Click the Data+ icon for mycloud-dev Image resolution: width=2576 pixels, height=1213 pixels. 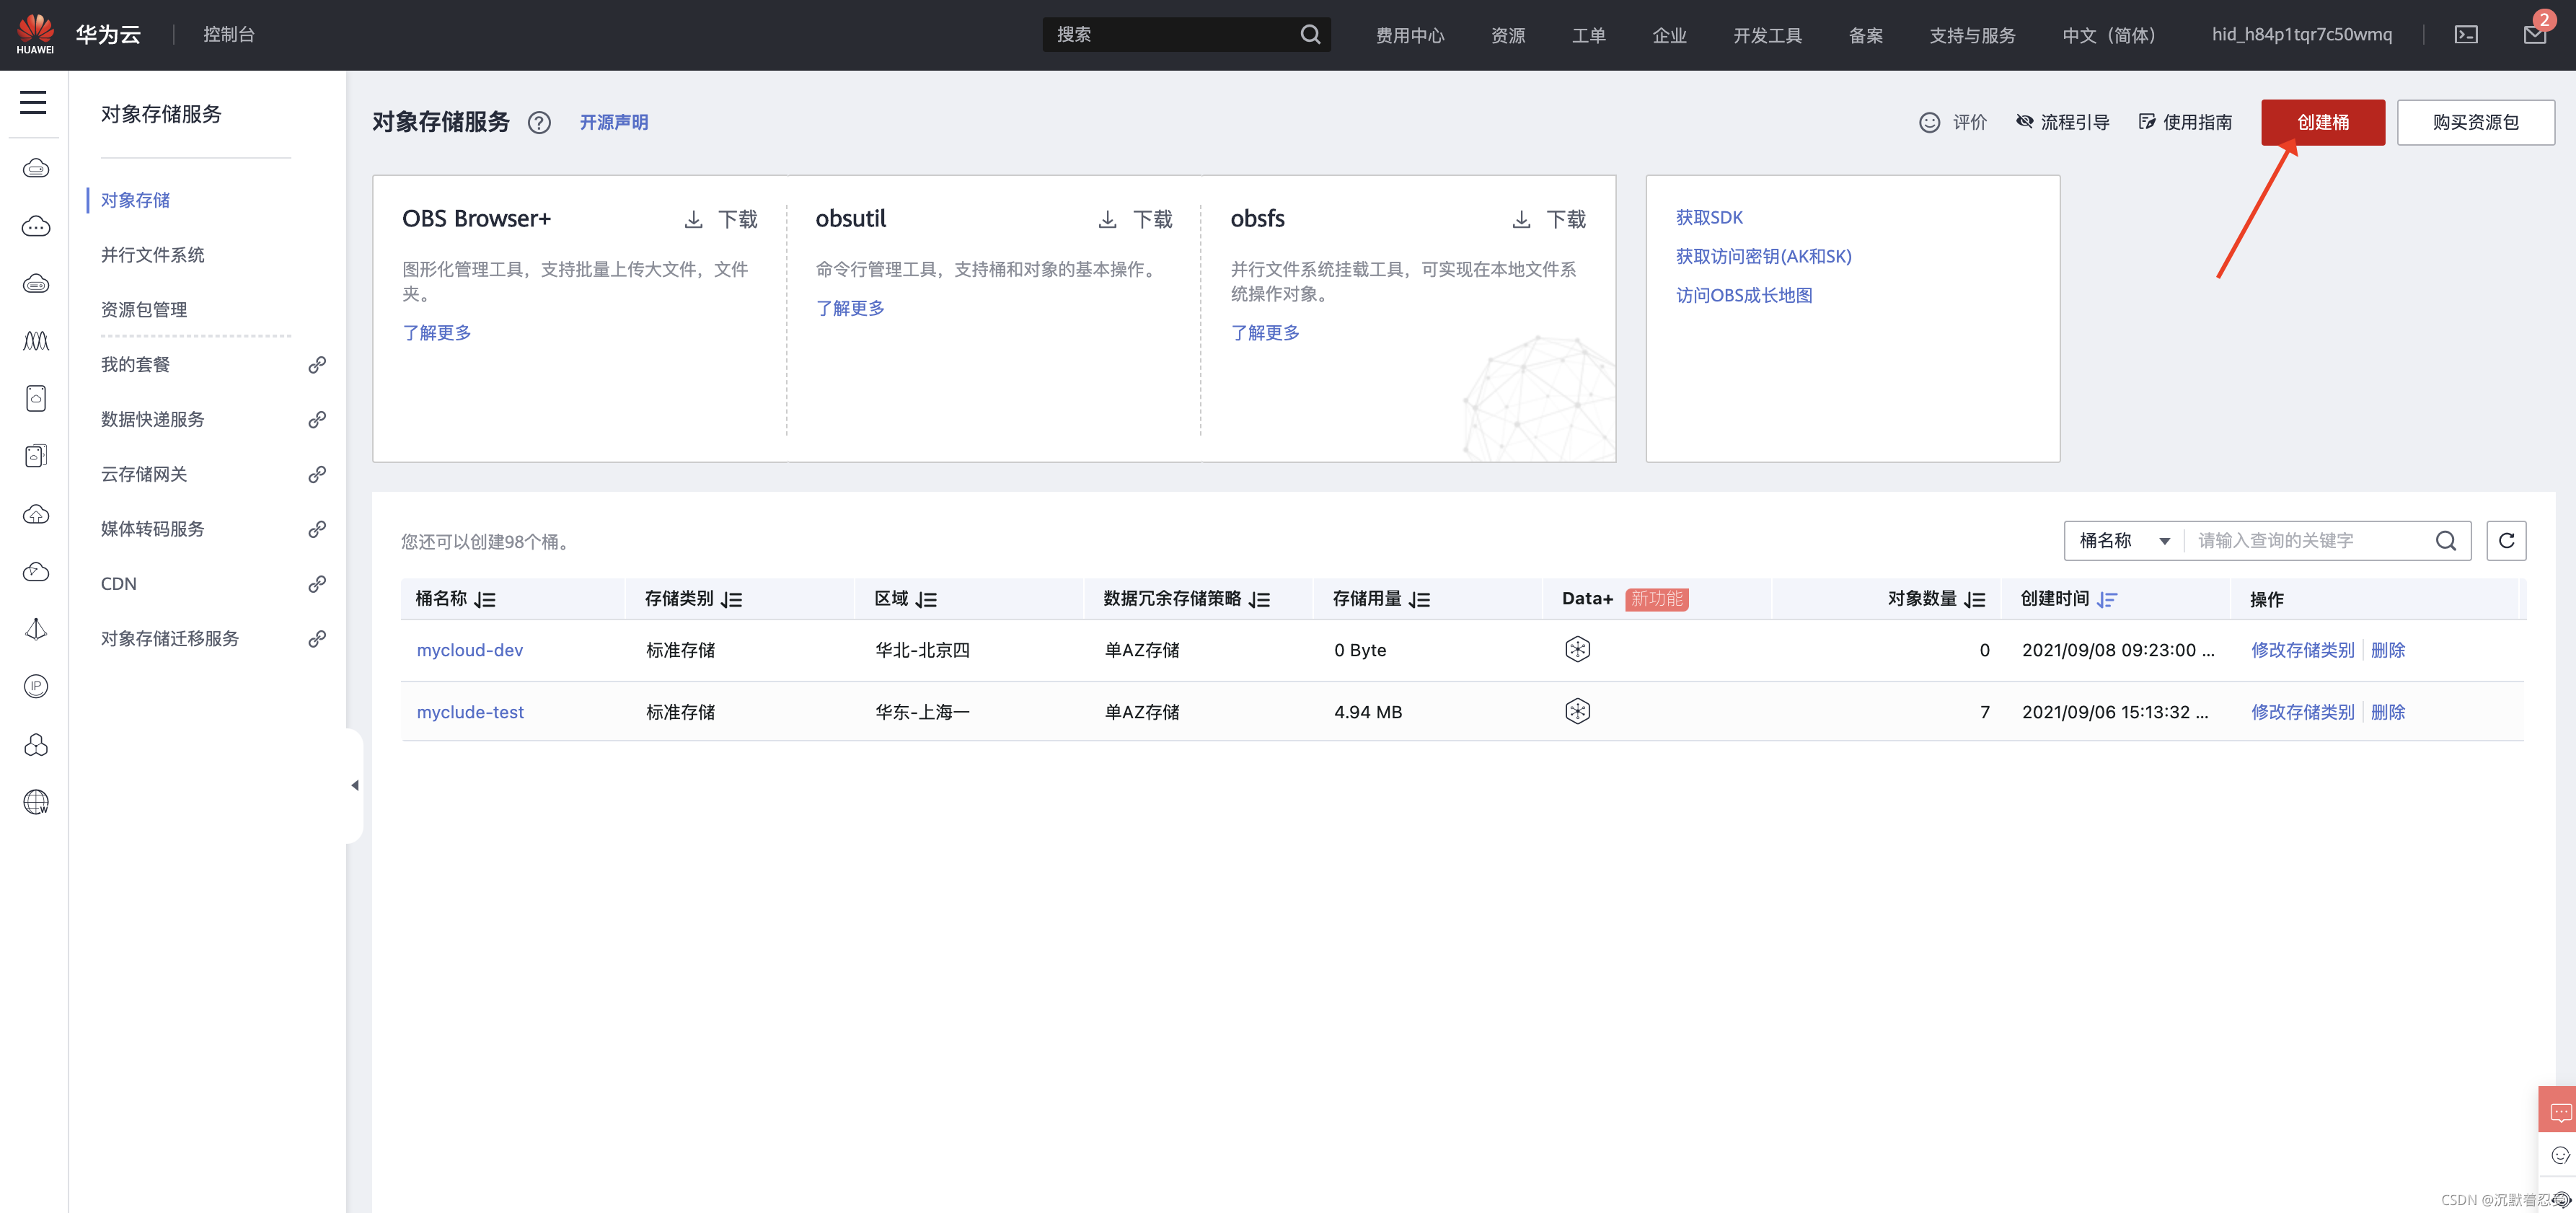tap(1577, 650)
